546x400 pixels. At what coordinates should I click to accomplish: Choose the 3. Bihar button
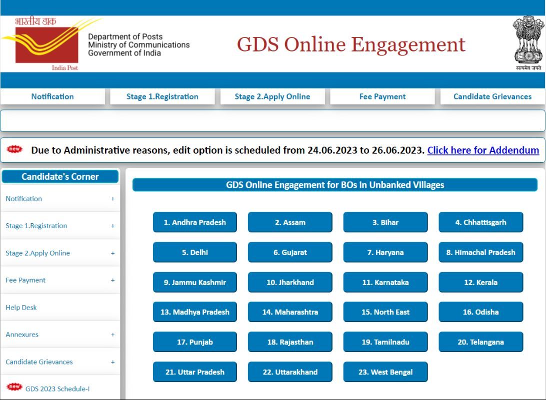(x=385, y=222)
